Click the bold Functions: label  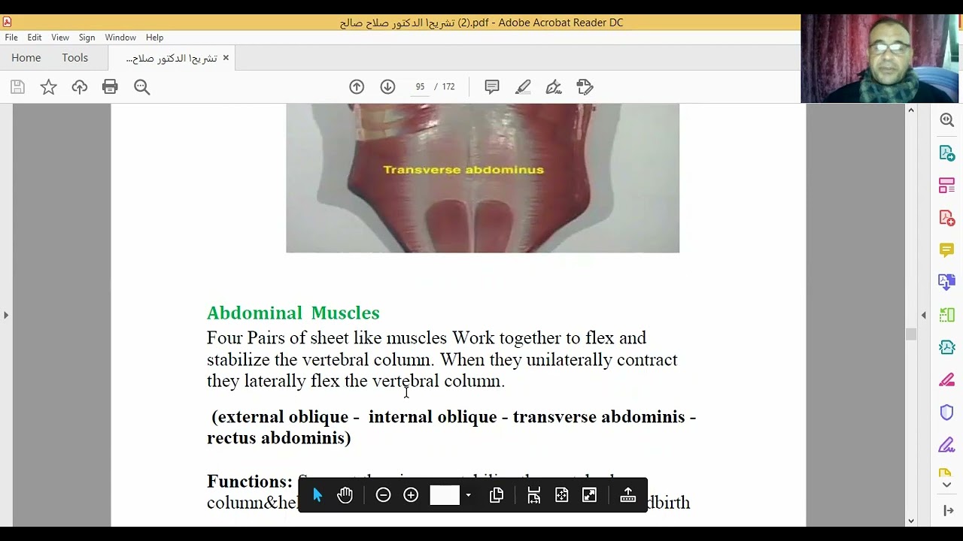point(249,481)
